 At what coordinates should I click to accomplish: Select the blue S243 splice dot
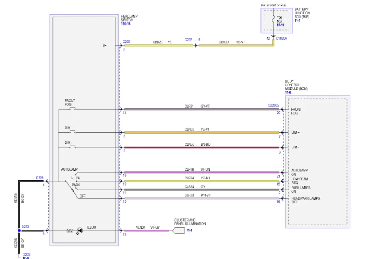click(19, 230)
